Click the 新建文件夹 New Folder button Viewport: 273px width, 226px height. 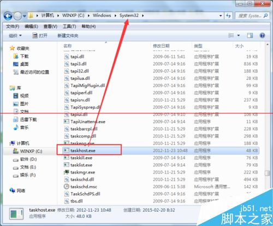pyautogui.click(x=68, y=36)
